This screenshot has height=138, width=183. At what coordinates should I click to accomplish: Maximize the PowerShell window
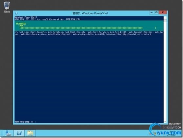coord(156,12)
